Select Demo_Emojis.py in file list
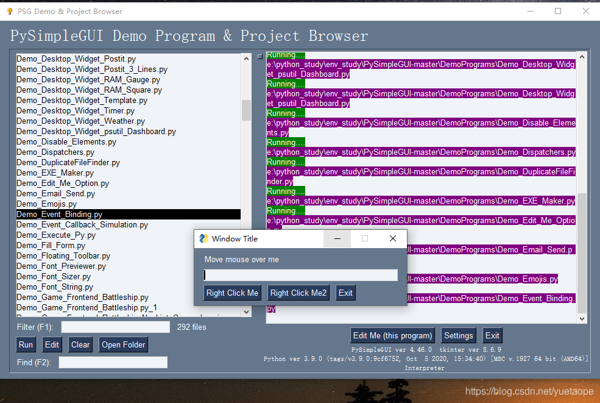Viewport: 600px width, 403px height. point(128,204)
